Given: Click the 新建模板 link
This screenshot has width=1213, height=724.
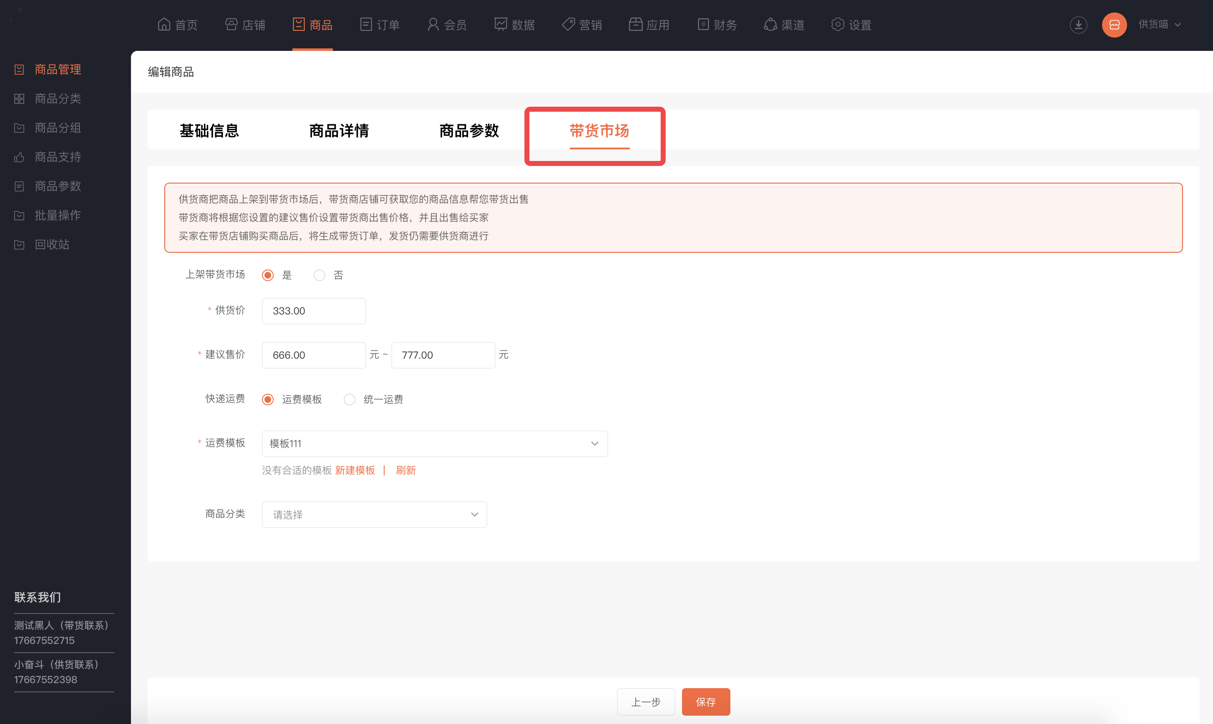Looking at the screenshot, I should click(355, 470).
